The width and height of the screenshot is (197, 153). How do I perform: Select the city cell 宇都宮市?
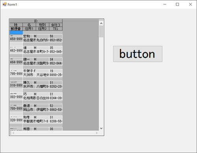[x=30, y=121]
